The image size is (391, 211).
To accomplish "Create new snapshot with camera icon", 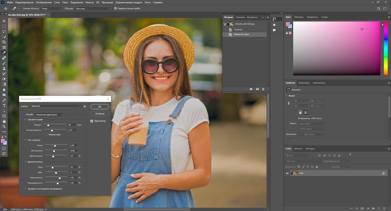I will click(x=257, y=89).
